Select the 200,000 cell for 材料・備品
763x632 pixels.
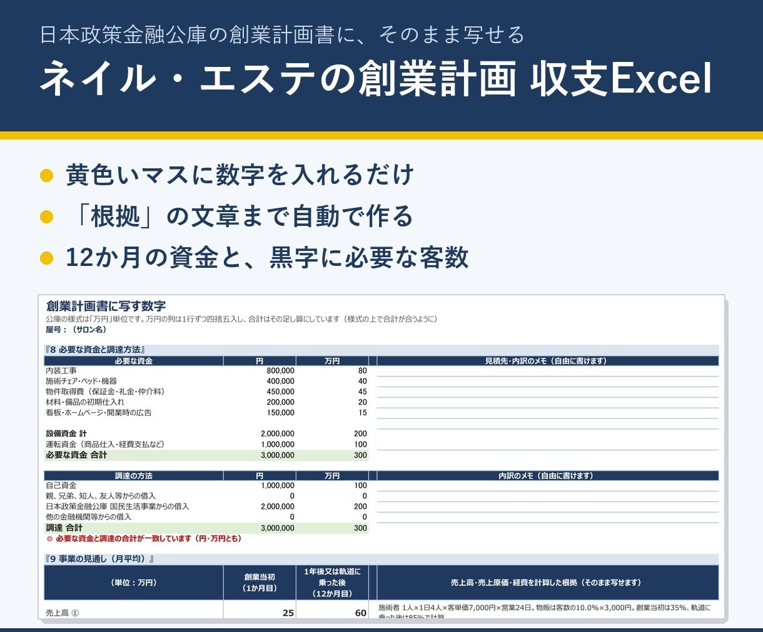coord(280,402)
